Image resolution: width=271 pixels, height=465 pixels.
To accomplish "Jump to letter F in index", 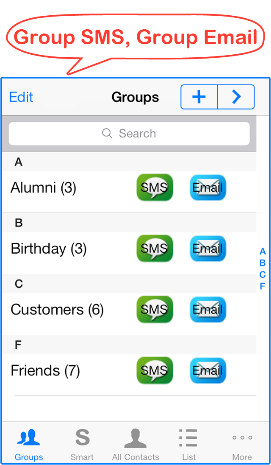I will (x=263, y=286).
